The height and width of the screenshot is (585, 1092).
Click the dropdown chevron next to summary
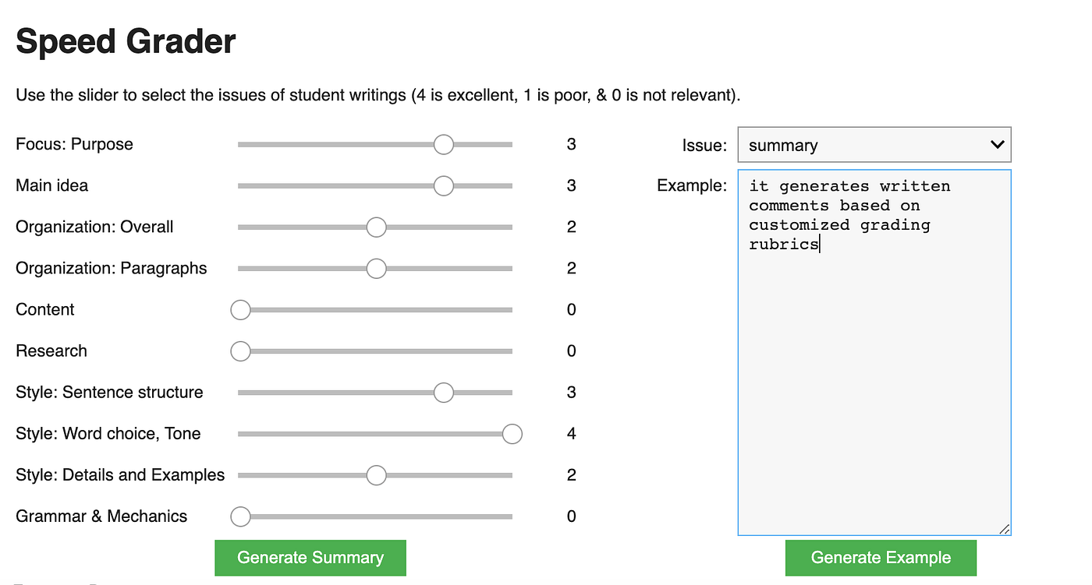pos(997,144)
